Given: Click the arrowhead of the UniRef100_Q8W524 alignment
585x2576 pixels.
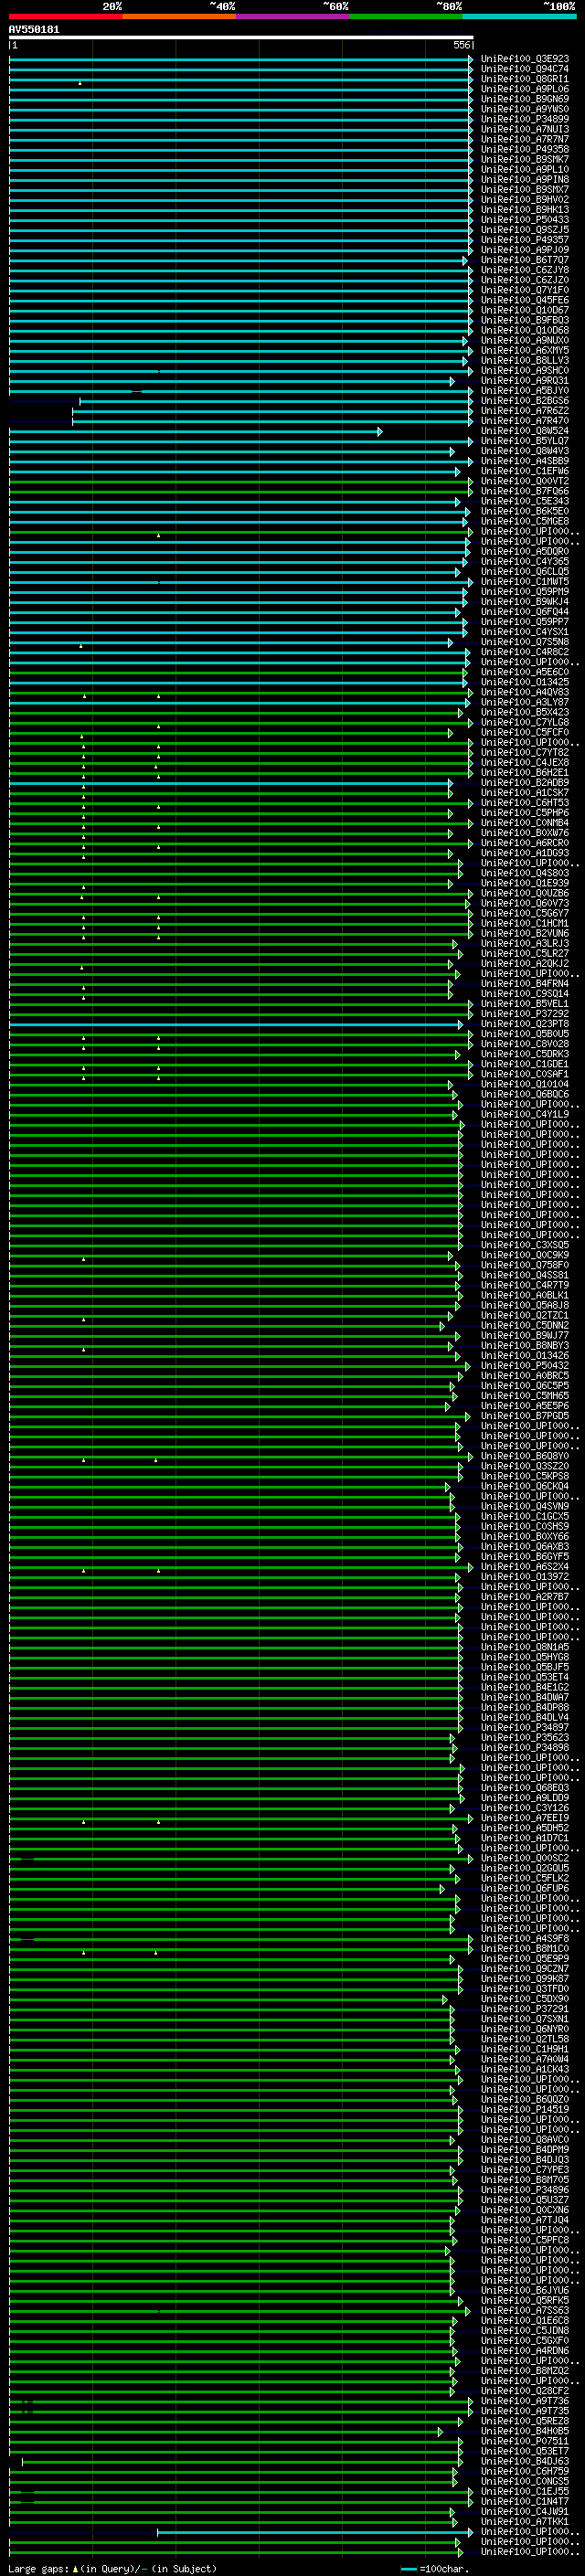Looking at the screenshot, I should click(380, 431).
